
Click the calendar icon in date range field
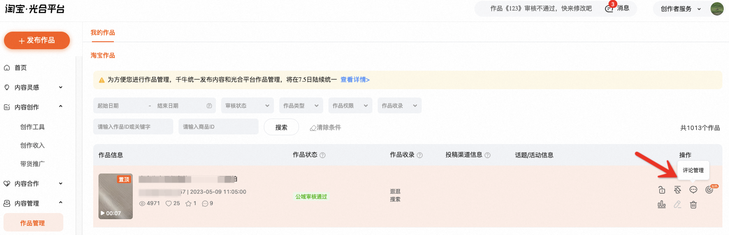(209, 106)
